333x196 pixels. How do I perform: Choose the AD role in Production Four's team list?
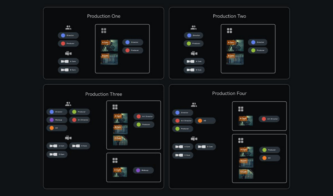(205, 121)
